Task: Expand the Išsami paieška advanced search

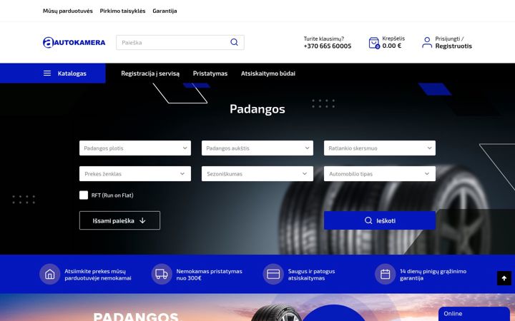Action: click(x=119, y=220)
